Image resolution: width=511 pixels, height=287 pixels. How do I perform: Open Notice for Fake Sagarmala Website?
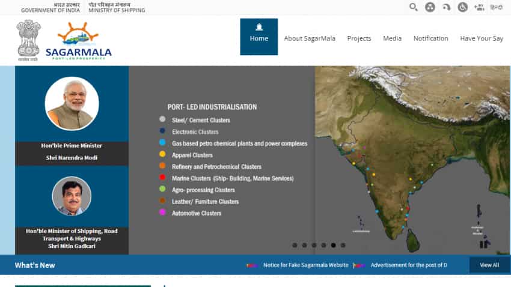click(305, 265)
